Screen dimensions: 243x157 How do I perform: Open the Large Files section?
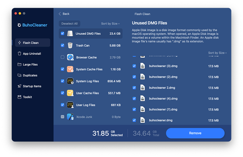point(33,64)
